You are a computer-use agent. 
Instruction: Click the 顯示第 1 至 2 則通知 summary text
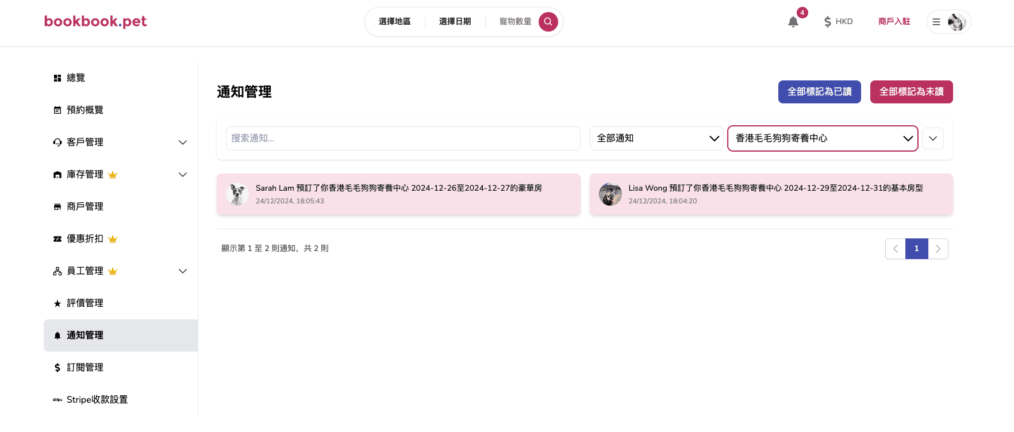(x=275, y=249)
